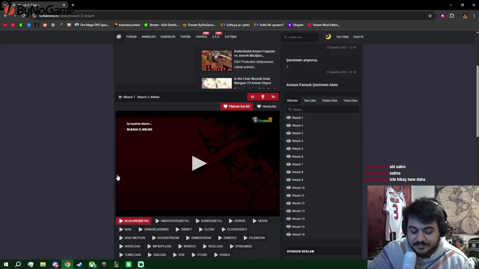Open the ANIMELER menu
Image resolution: width=479 pixels, height=269 pixels.
coord(148,37)
